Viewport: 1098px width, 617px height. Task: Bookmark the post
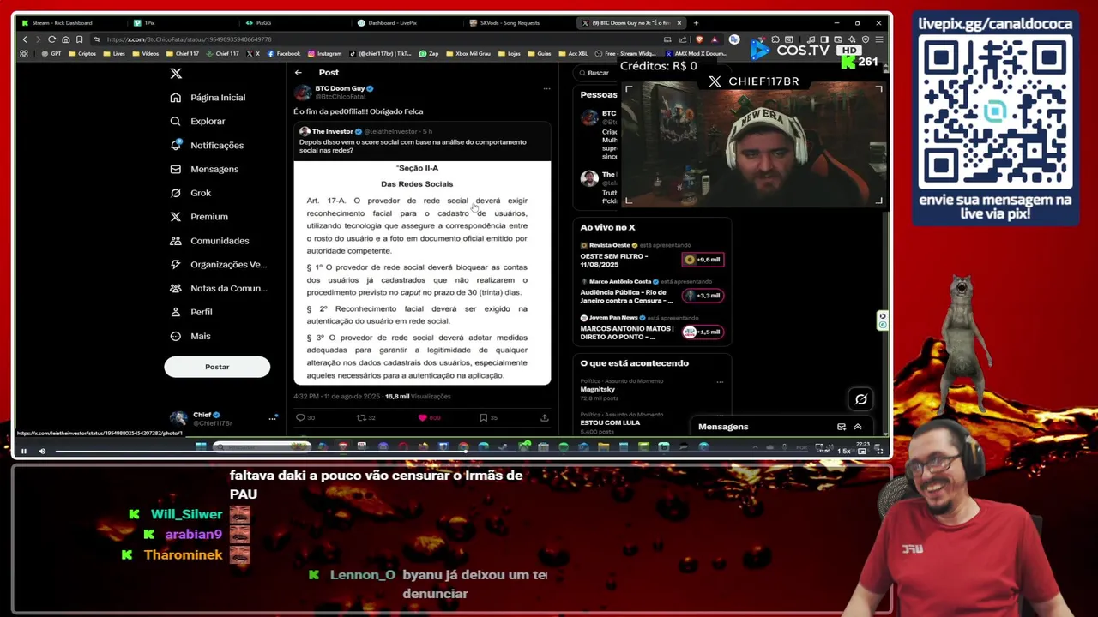pyautogui.click(x=483, y=418)
